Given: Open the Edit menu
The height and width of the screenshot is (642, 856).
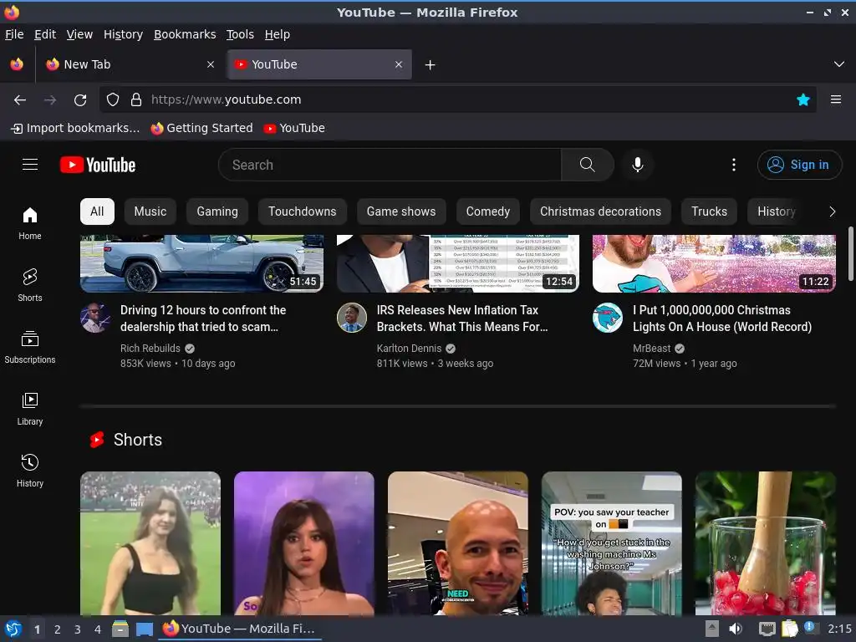Looking at the screenshot, I should [x=45, y=34].
